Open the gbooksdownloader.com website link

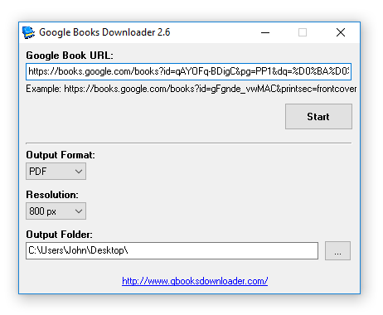click(195, 281)
